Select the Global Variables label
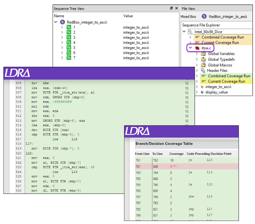Screen dimensions: 255x224 (x=221, y=54)
